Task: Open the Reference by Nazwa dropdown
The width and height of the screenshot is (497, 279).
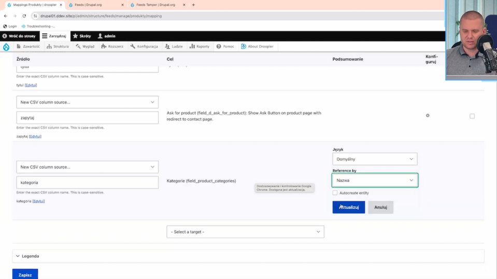Action: (x=375, y=180)
